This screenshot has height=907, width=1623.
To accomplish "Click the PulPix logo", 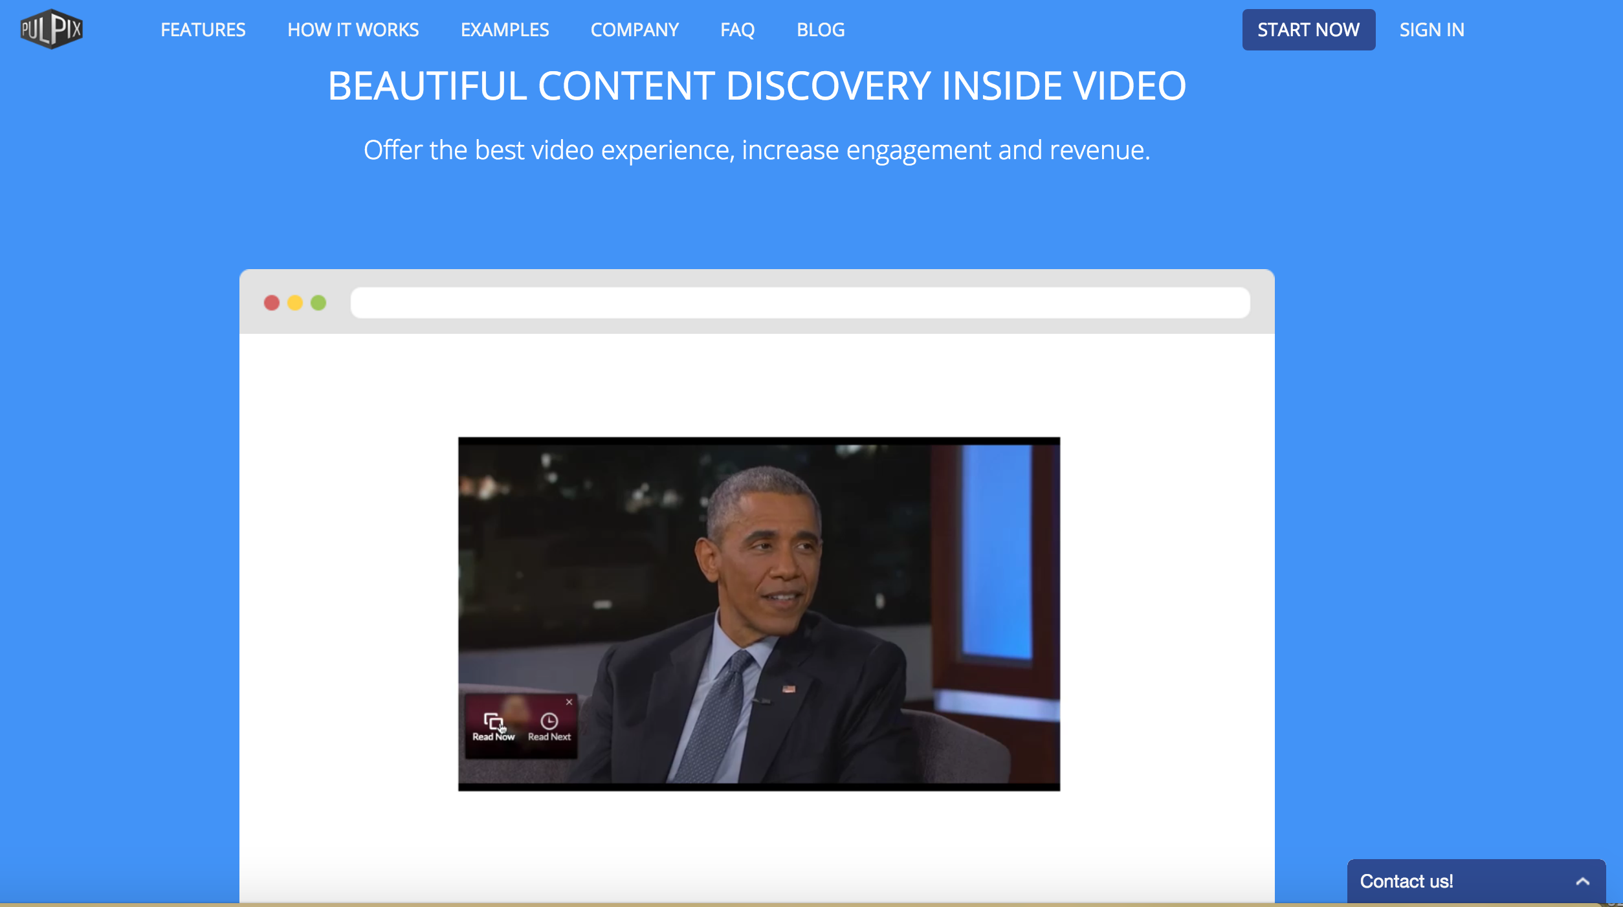I will click(x=51, y=29).
